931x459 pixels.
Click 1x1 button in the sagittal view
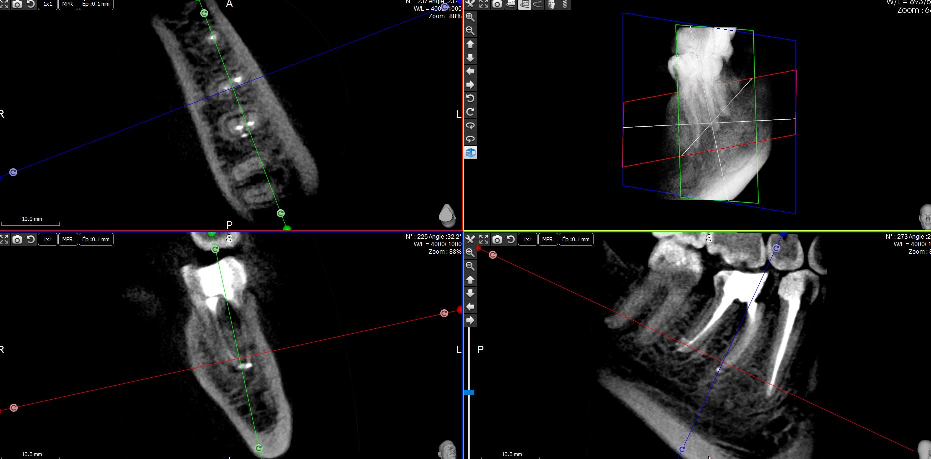coord(528,239)
